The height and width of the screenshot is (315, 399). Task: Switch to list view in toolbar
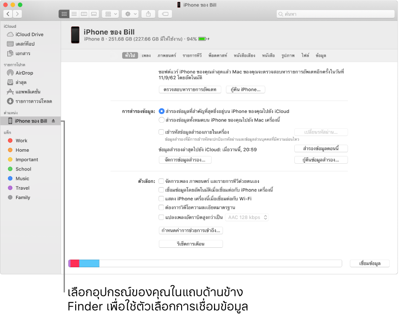pos(74,14)
